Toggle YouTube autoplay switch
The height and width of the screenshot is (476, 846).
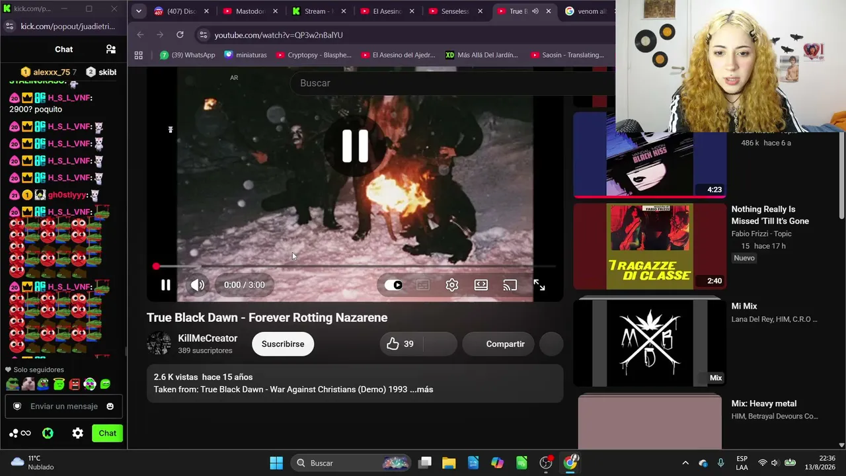[x=393, y=285]
